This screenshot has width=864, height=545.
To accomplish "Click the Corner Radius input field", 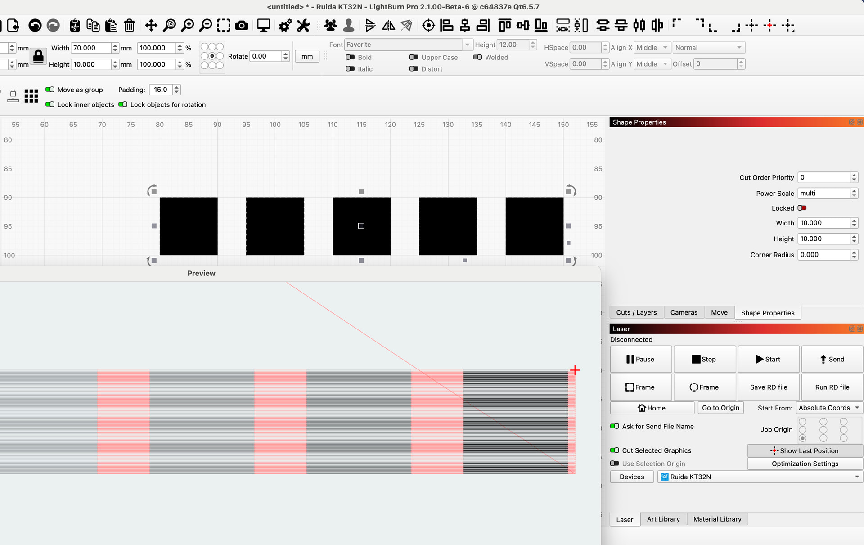I will click(823, 255).
